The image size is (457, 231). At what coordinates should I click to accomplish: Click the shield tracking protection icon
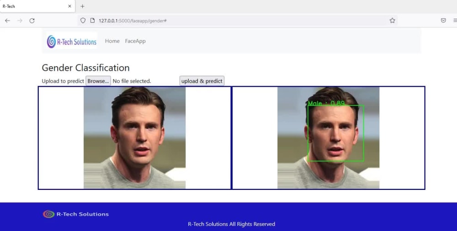(x=83, y=21)
